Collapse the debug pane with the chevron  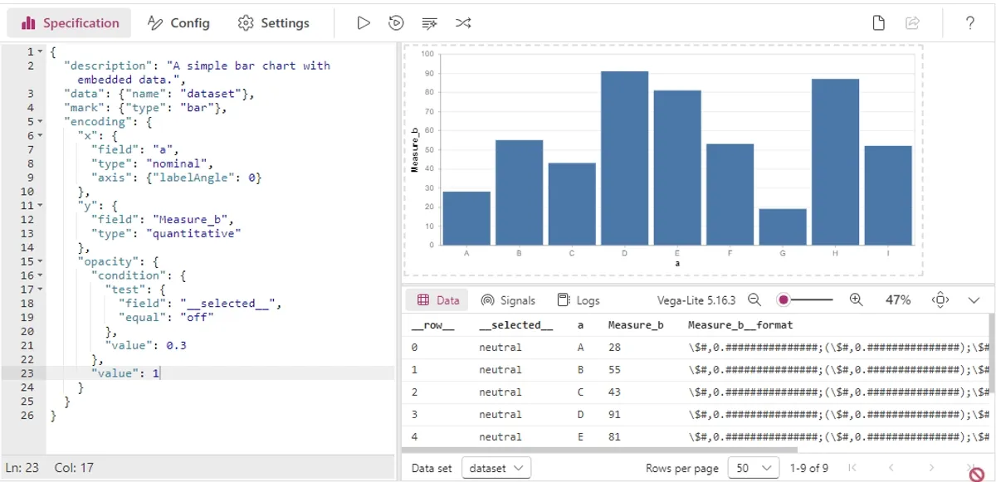[x=973, y=299]
